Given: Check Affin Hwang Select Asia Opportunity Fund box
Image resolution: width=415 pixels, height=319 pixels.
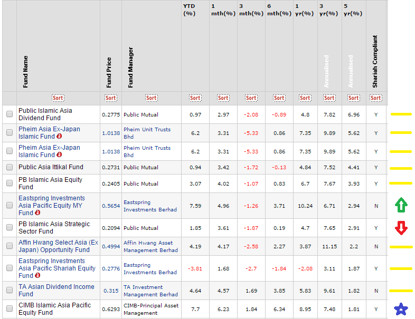Looking at the screenshot, I should pyautogui.click(x=10, y=246).
